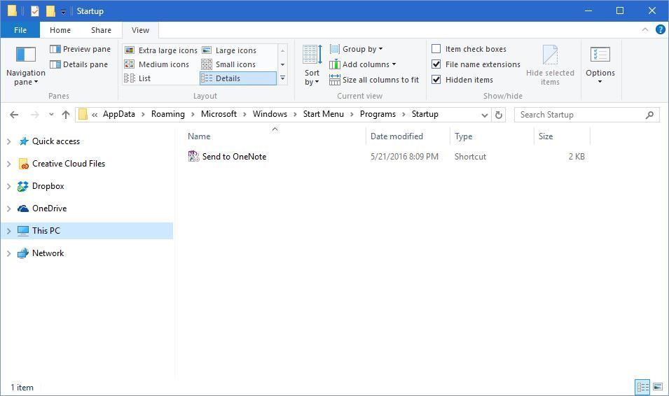Go up one folder level
The height and width of the screenshot is (396, 669).
point(66,115)
